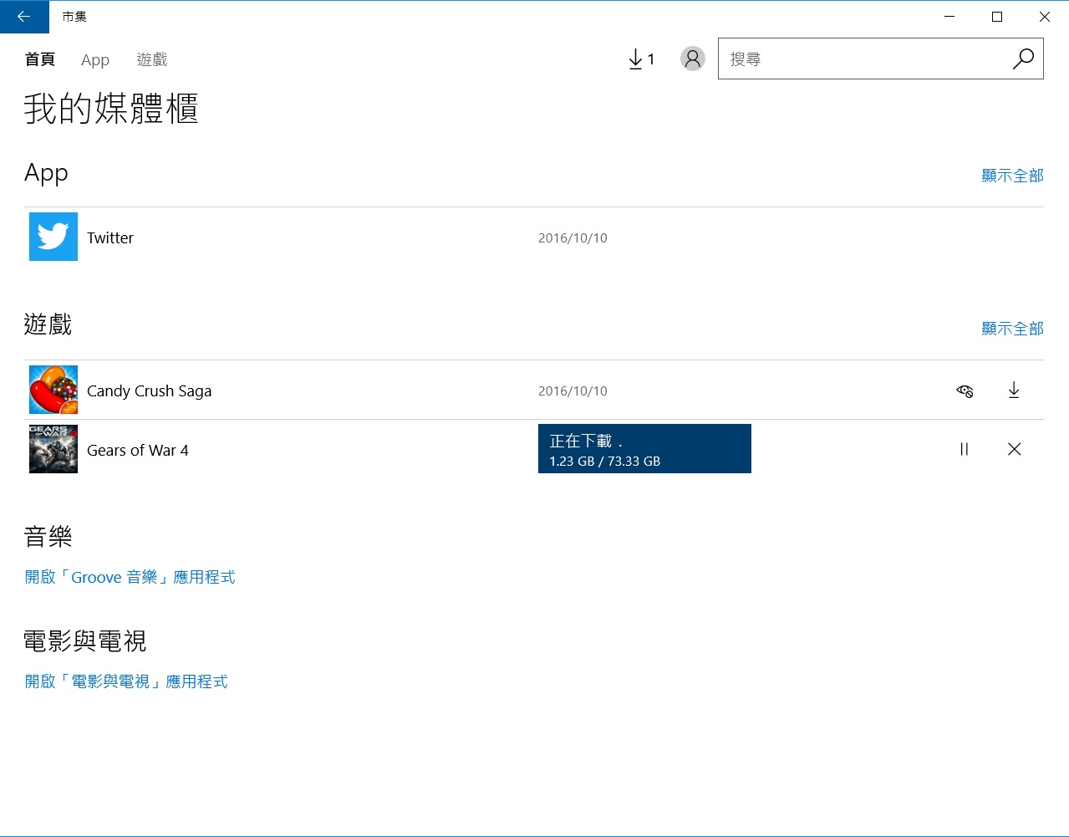The height and width of the screenshot is (837, 1069).
Task: Hide Candy Crush Saga using eye icon
Action: point(965,390)
